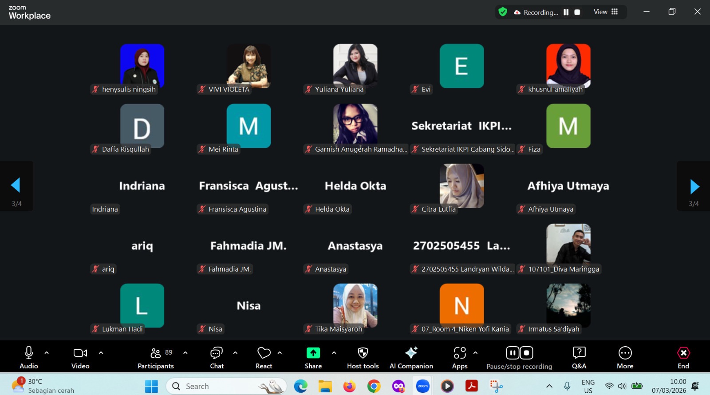Open the Chat panel
710x395 pixels.
[x=217, y=357]
